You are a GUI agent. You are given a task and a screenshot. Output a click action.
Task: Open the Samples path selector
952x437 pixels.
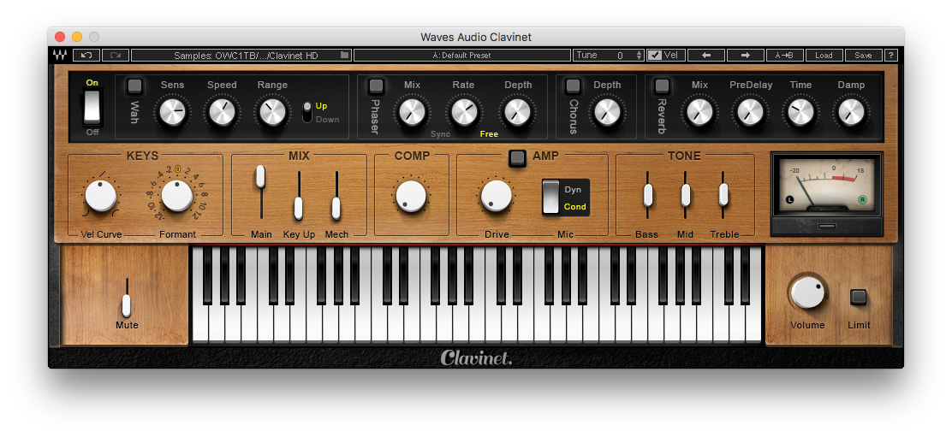[x=241, y=55]
